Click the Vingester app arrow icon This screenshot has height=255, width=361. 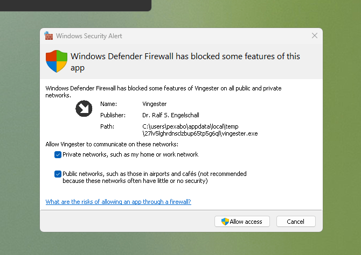pos(84,109)
